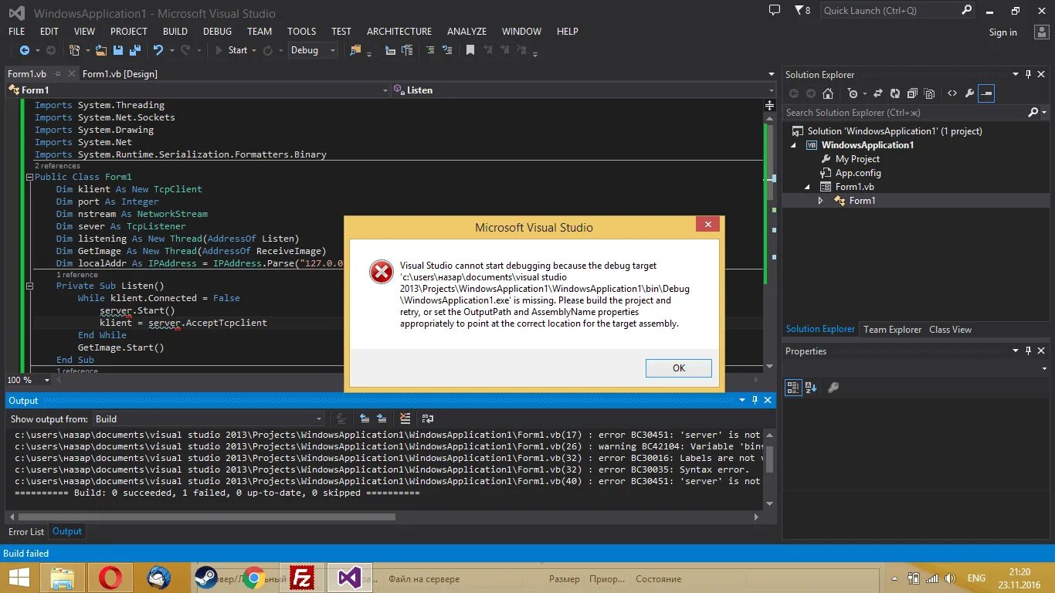Click ENG language indicator in tray
The width and height of the screenshot is (1055, 593).
(976, 578)
